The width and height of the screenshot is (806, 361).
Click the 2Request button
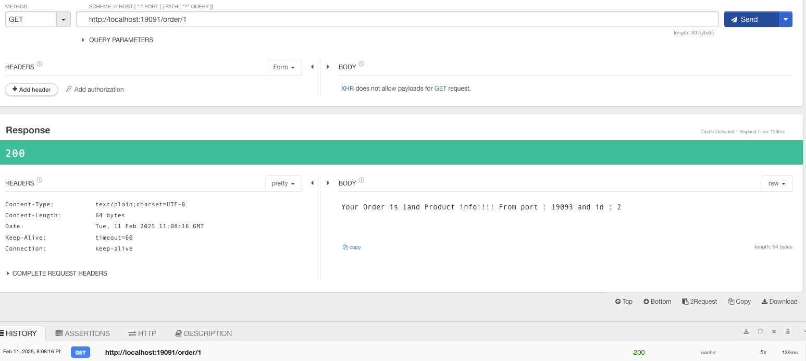[x=700, y=302]
